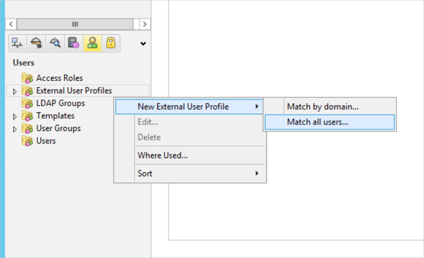Click the VPN Communities padlock icon
This screenshot has height=258, width=424.
[x=111, y=43]
